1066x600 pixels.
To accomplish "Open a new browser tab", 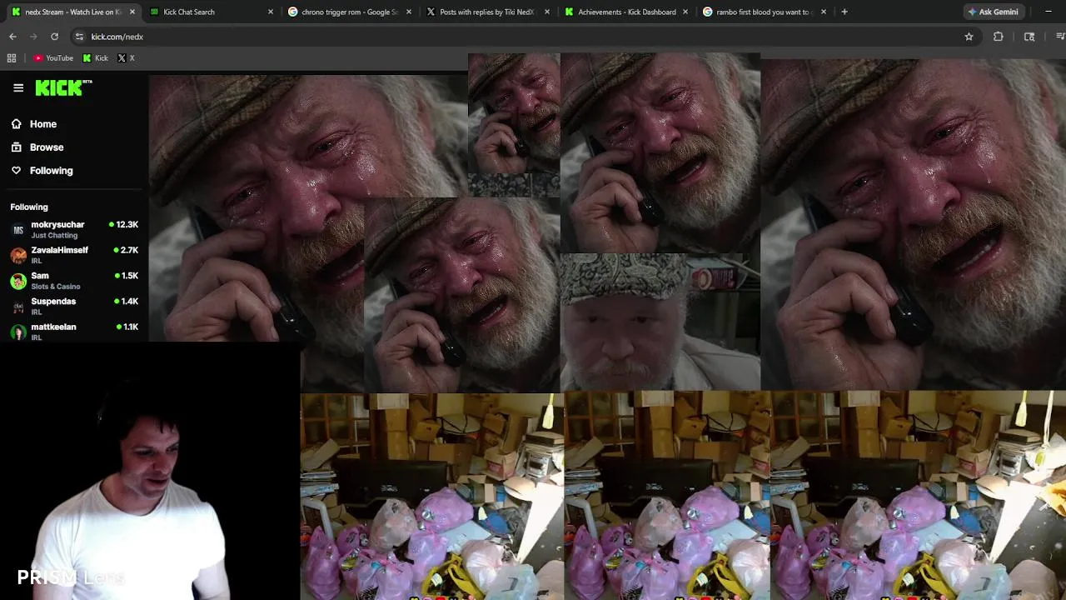I will 844,12.
